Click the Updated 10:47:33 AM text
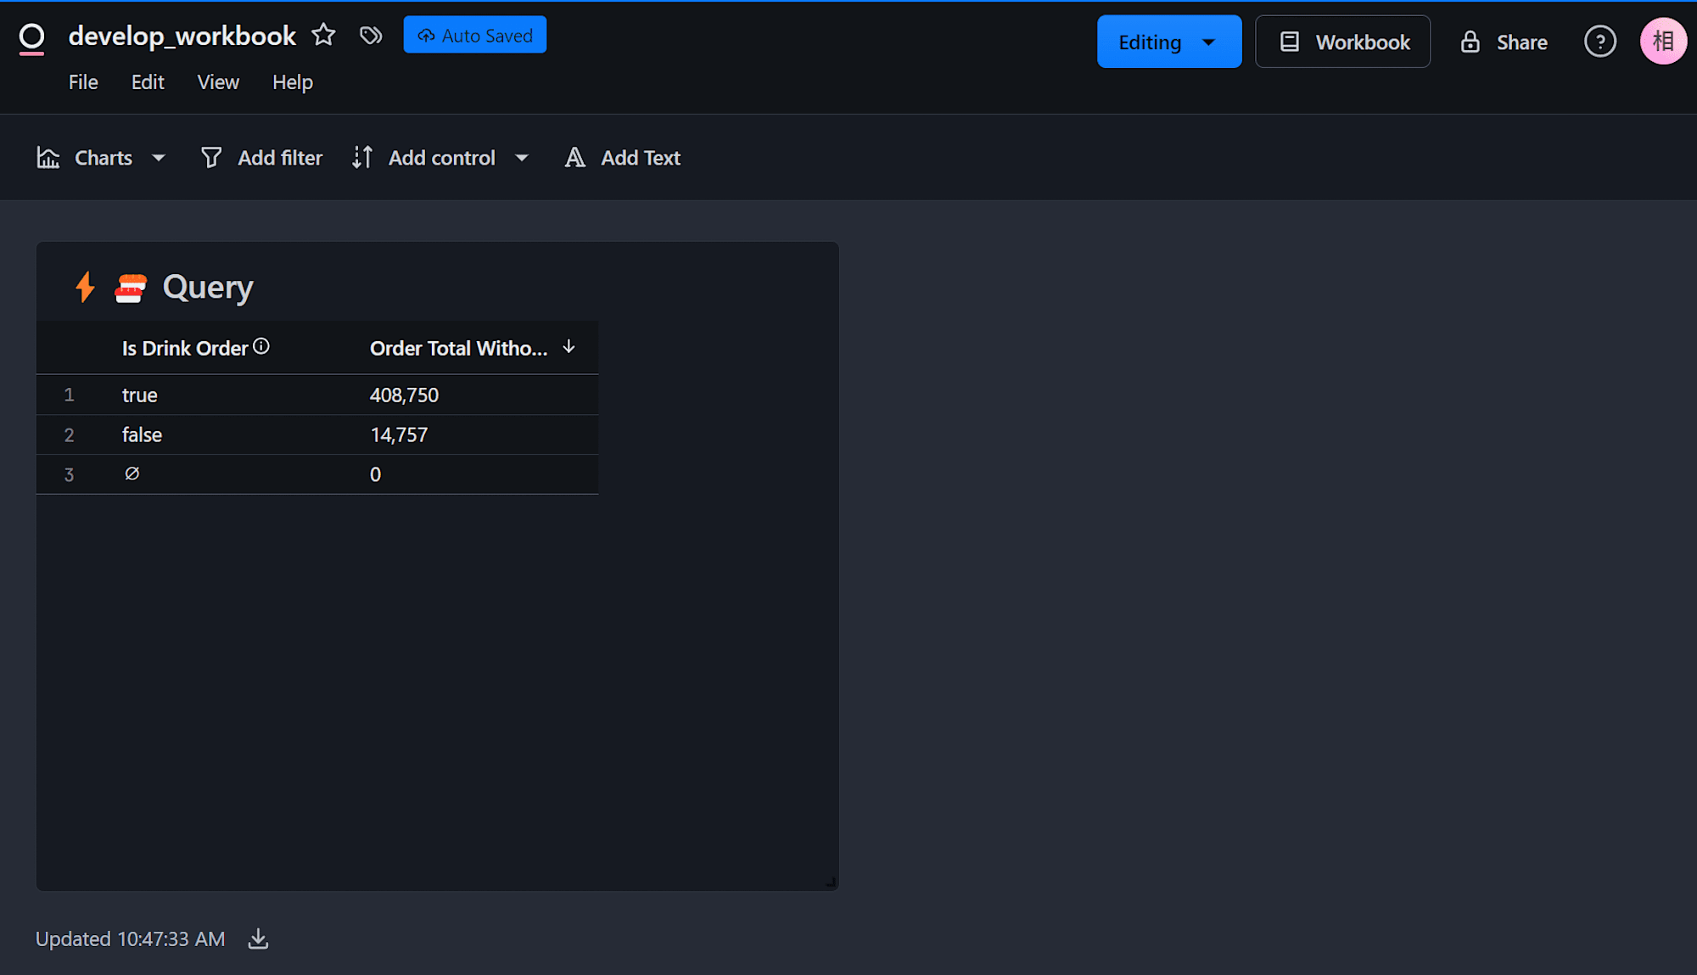This screenshot has height=975, width=1697. pyautogui.click(x=130, y=939)
